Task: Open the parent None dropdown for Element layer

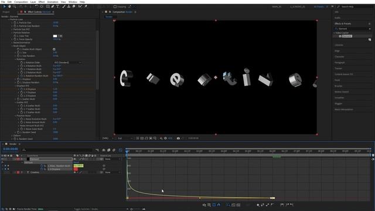Action: [112, 159]
